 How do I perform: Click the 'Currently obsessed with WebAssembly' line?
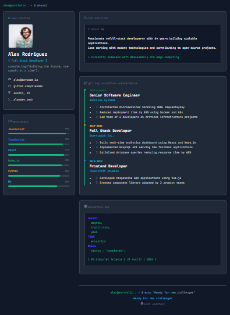pos(133,58)
